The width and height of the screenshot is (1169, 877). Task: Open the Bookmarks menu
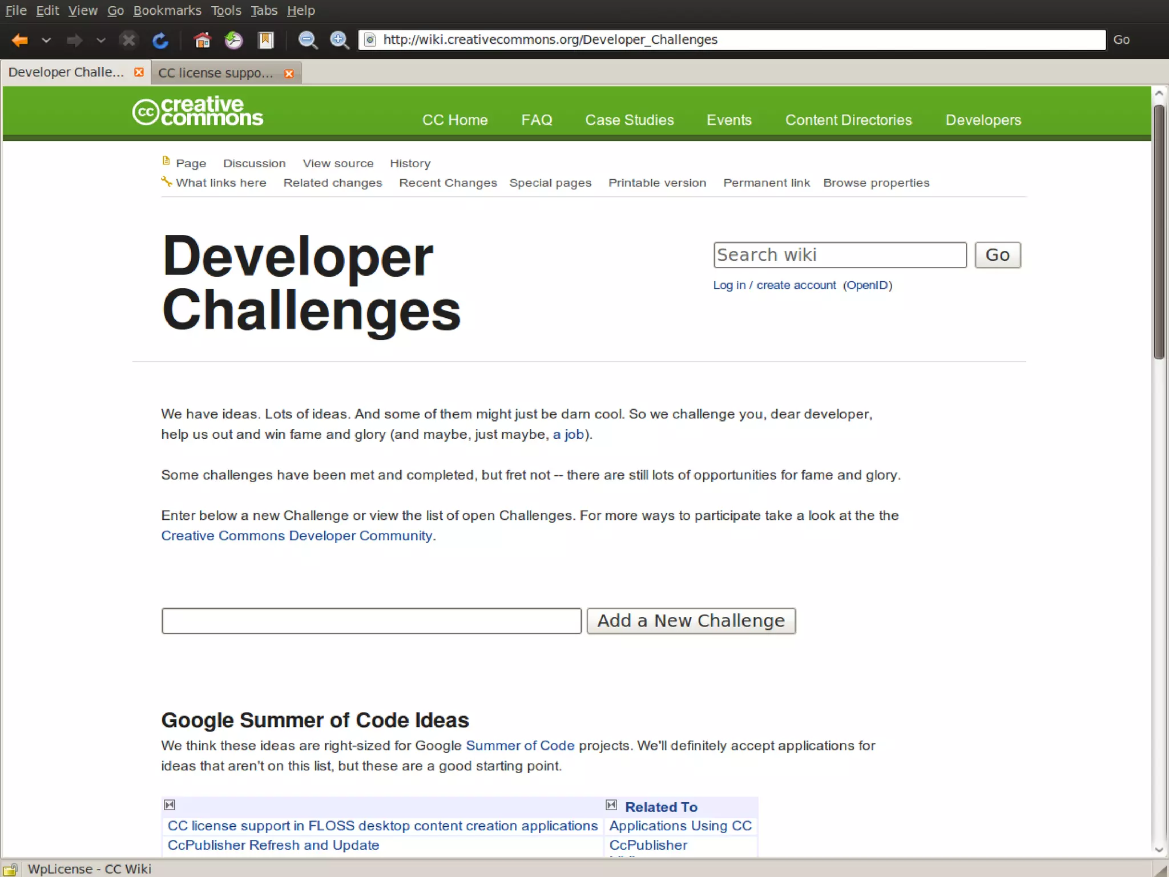[x=167, y=10]
